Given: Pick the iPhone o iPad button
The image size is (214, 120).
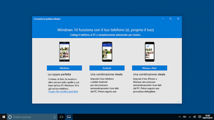Looking at the screenshot, I should coord(149,68).
